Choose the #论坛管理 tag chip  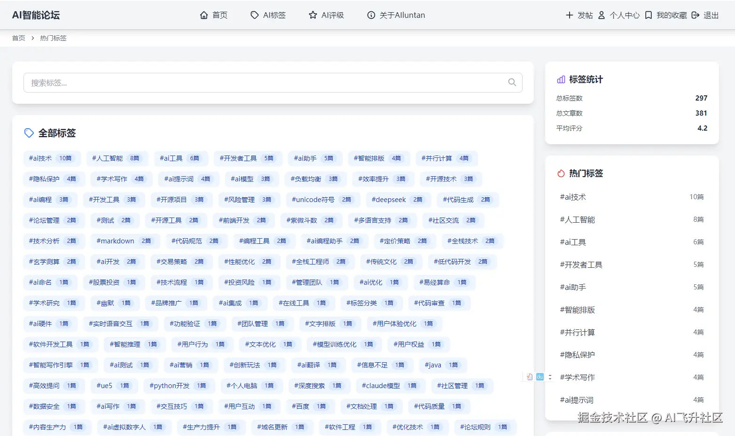(54, 220)
